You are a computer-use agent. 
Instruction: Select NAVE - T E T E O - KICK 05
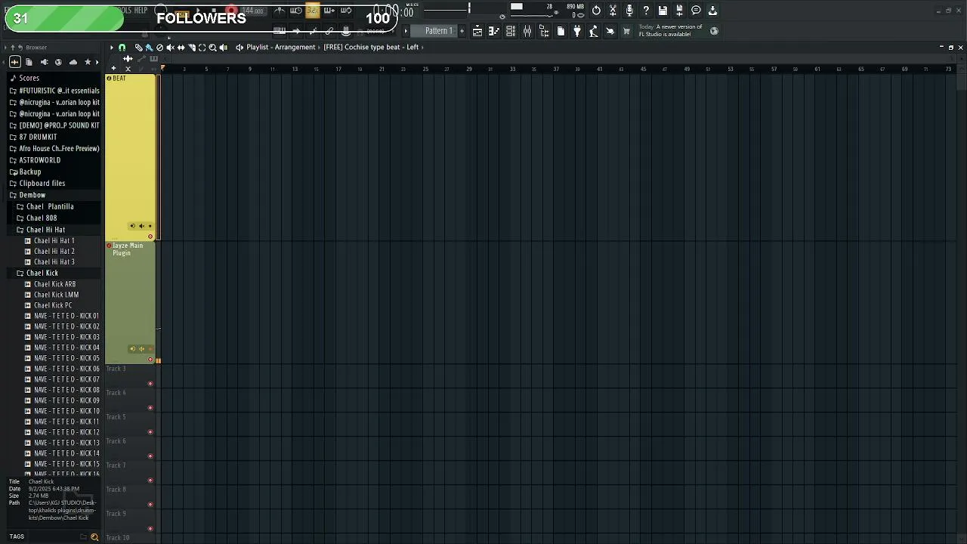(x=66, y=358)
